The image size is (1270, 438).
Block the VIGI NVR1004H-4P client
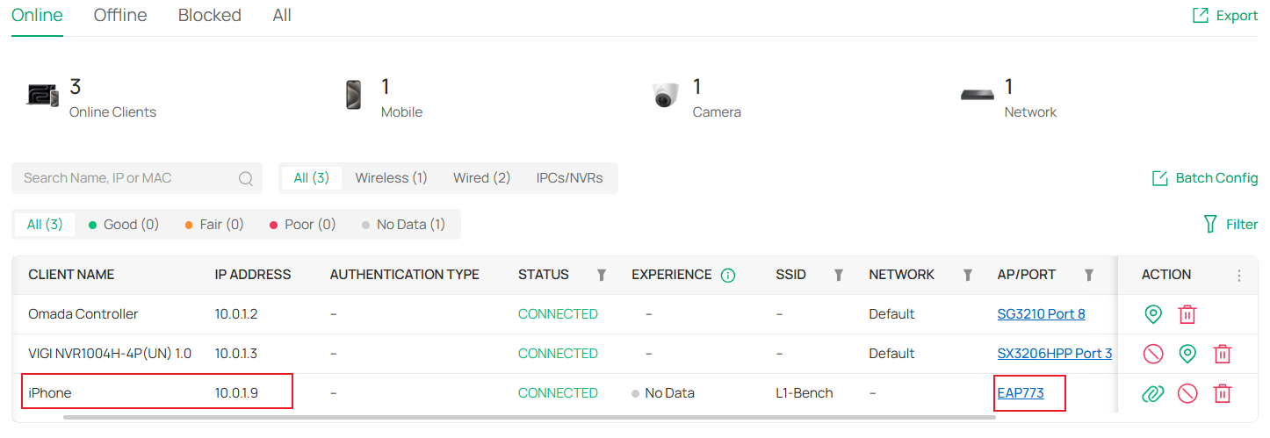click(1153, 354)
